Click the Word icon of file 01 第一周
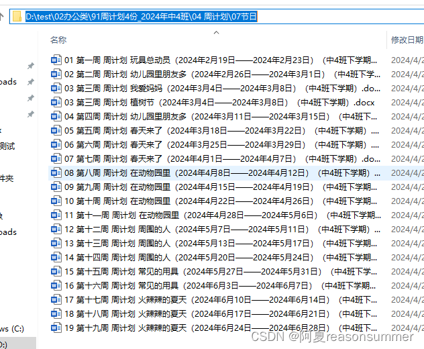Screen dimensions: 424x349 (x=56, y=60)
